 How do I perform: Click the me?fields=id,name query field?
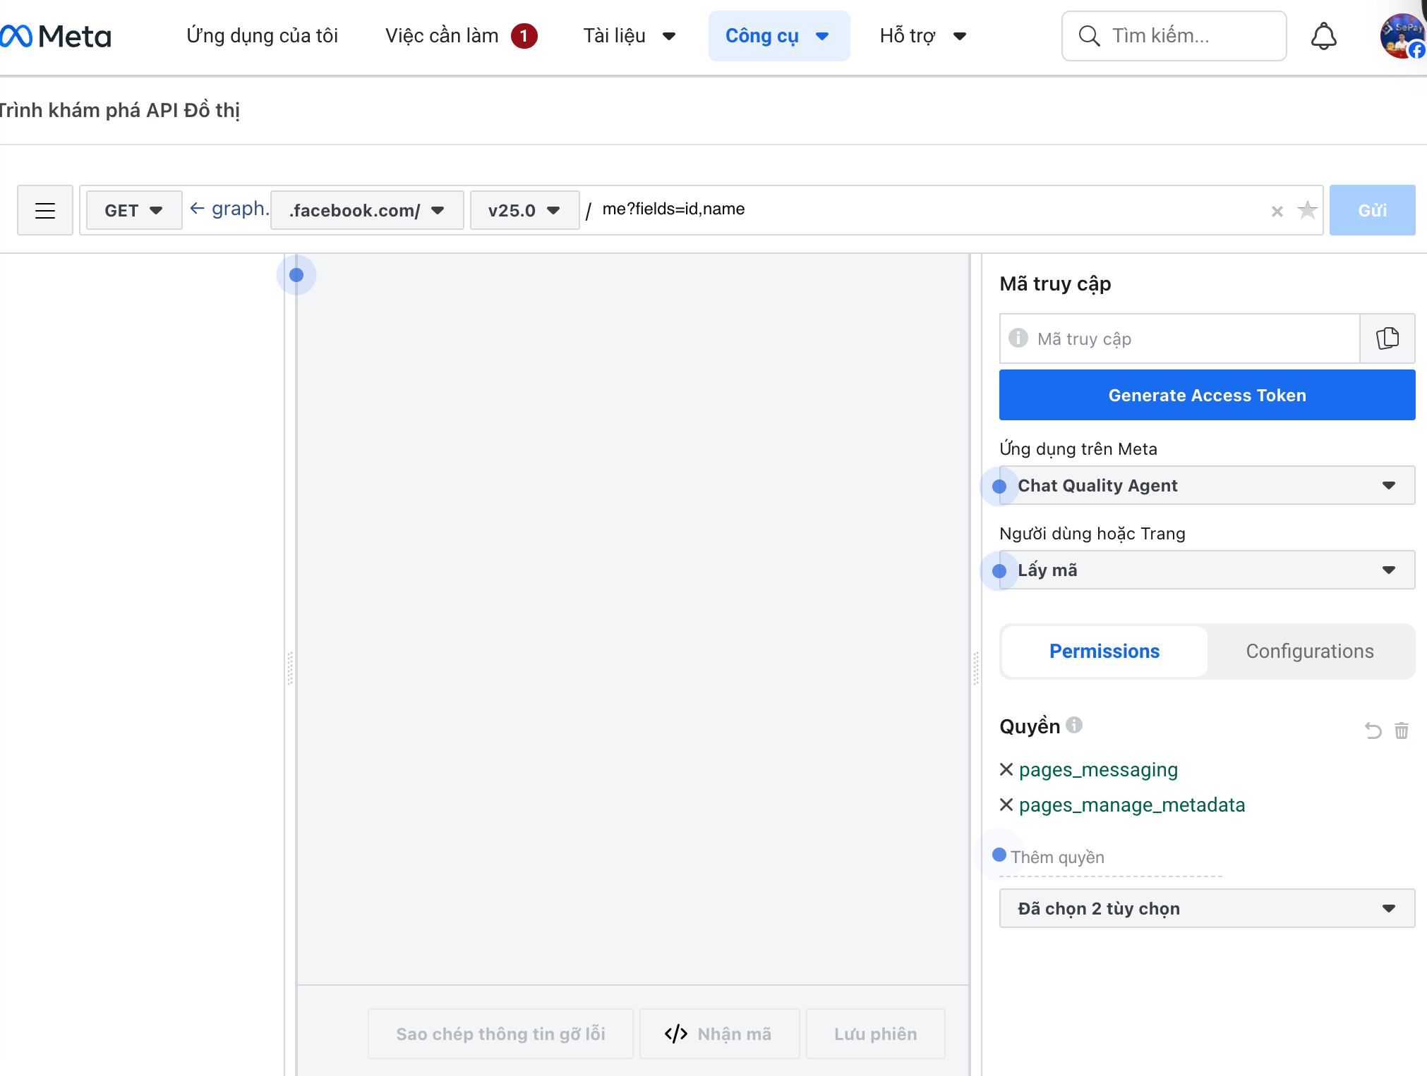[x=673, y=209]
